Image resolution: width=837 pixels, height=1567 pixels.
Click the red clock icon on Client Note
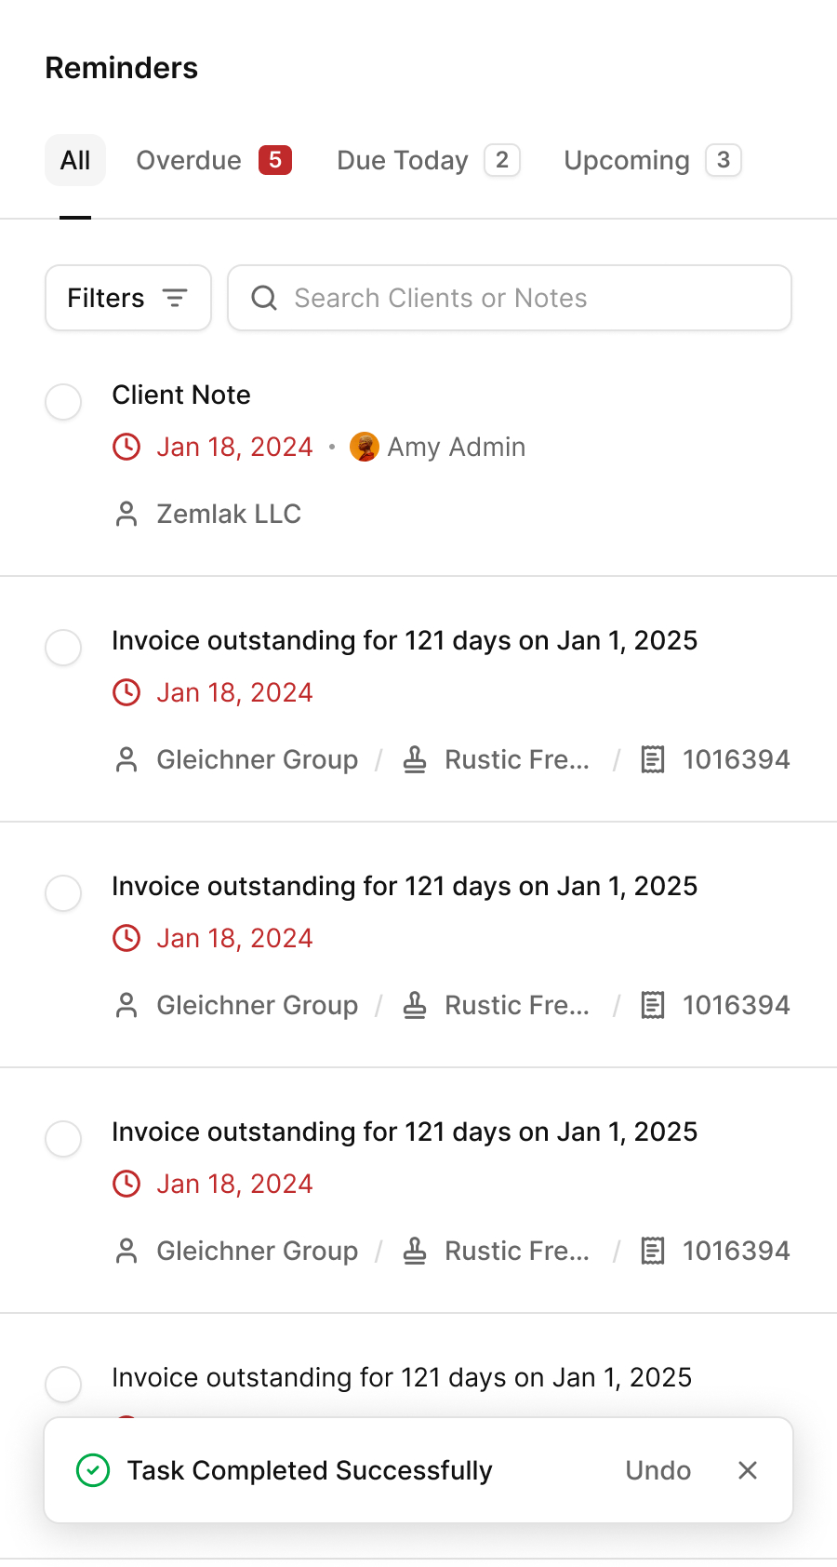click(x=126, y=448)
